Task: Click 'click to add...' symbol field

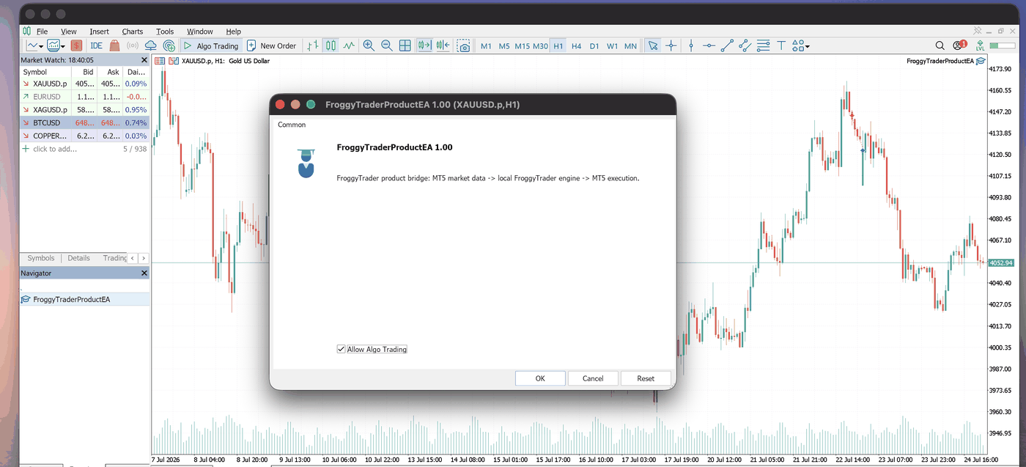Action: click(x=54, y=149)
